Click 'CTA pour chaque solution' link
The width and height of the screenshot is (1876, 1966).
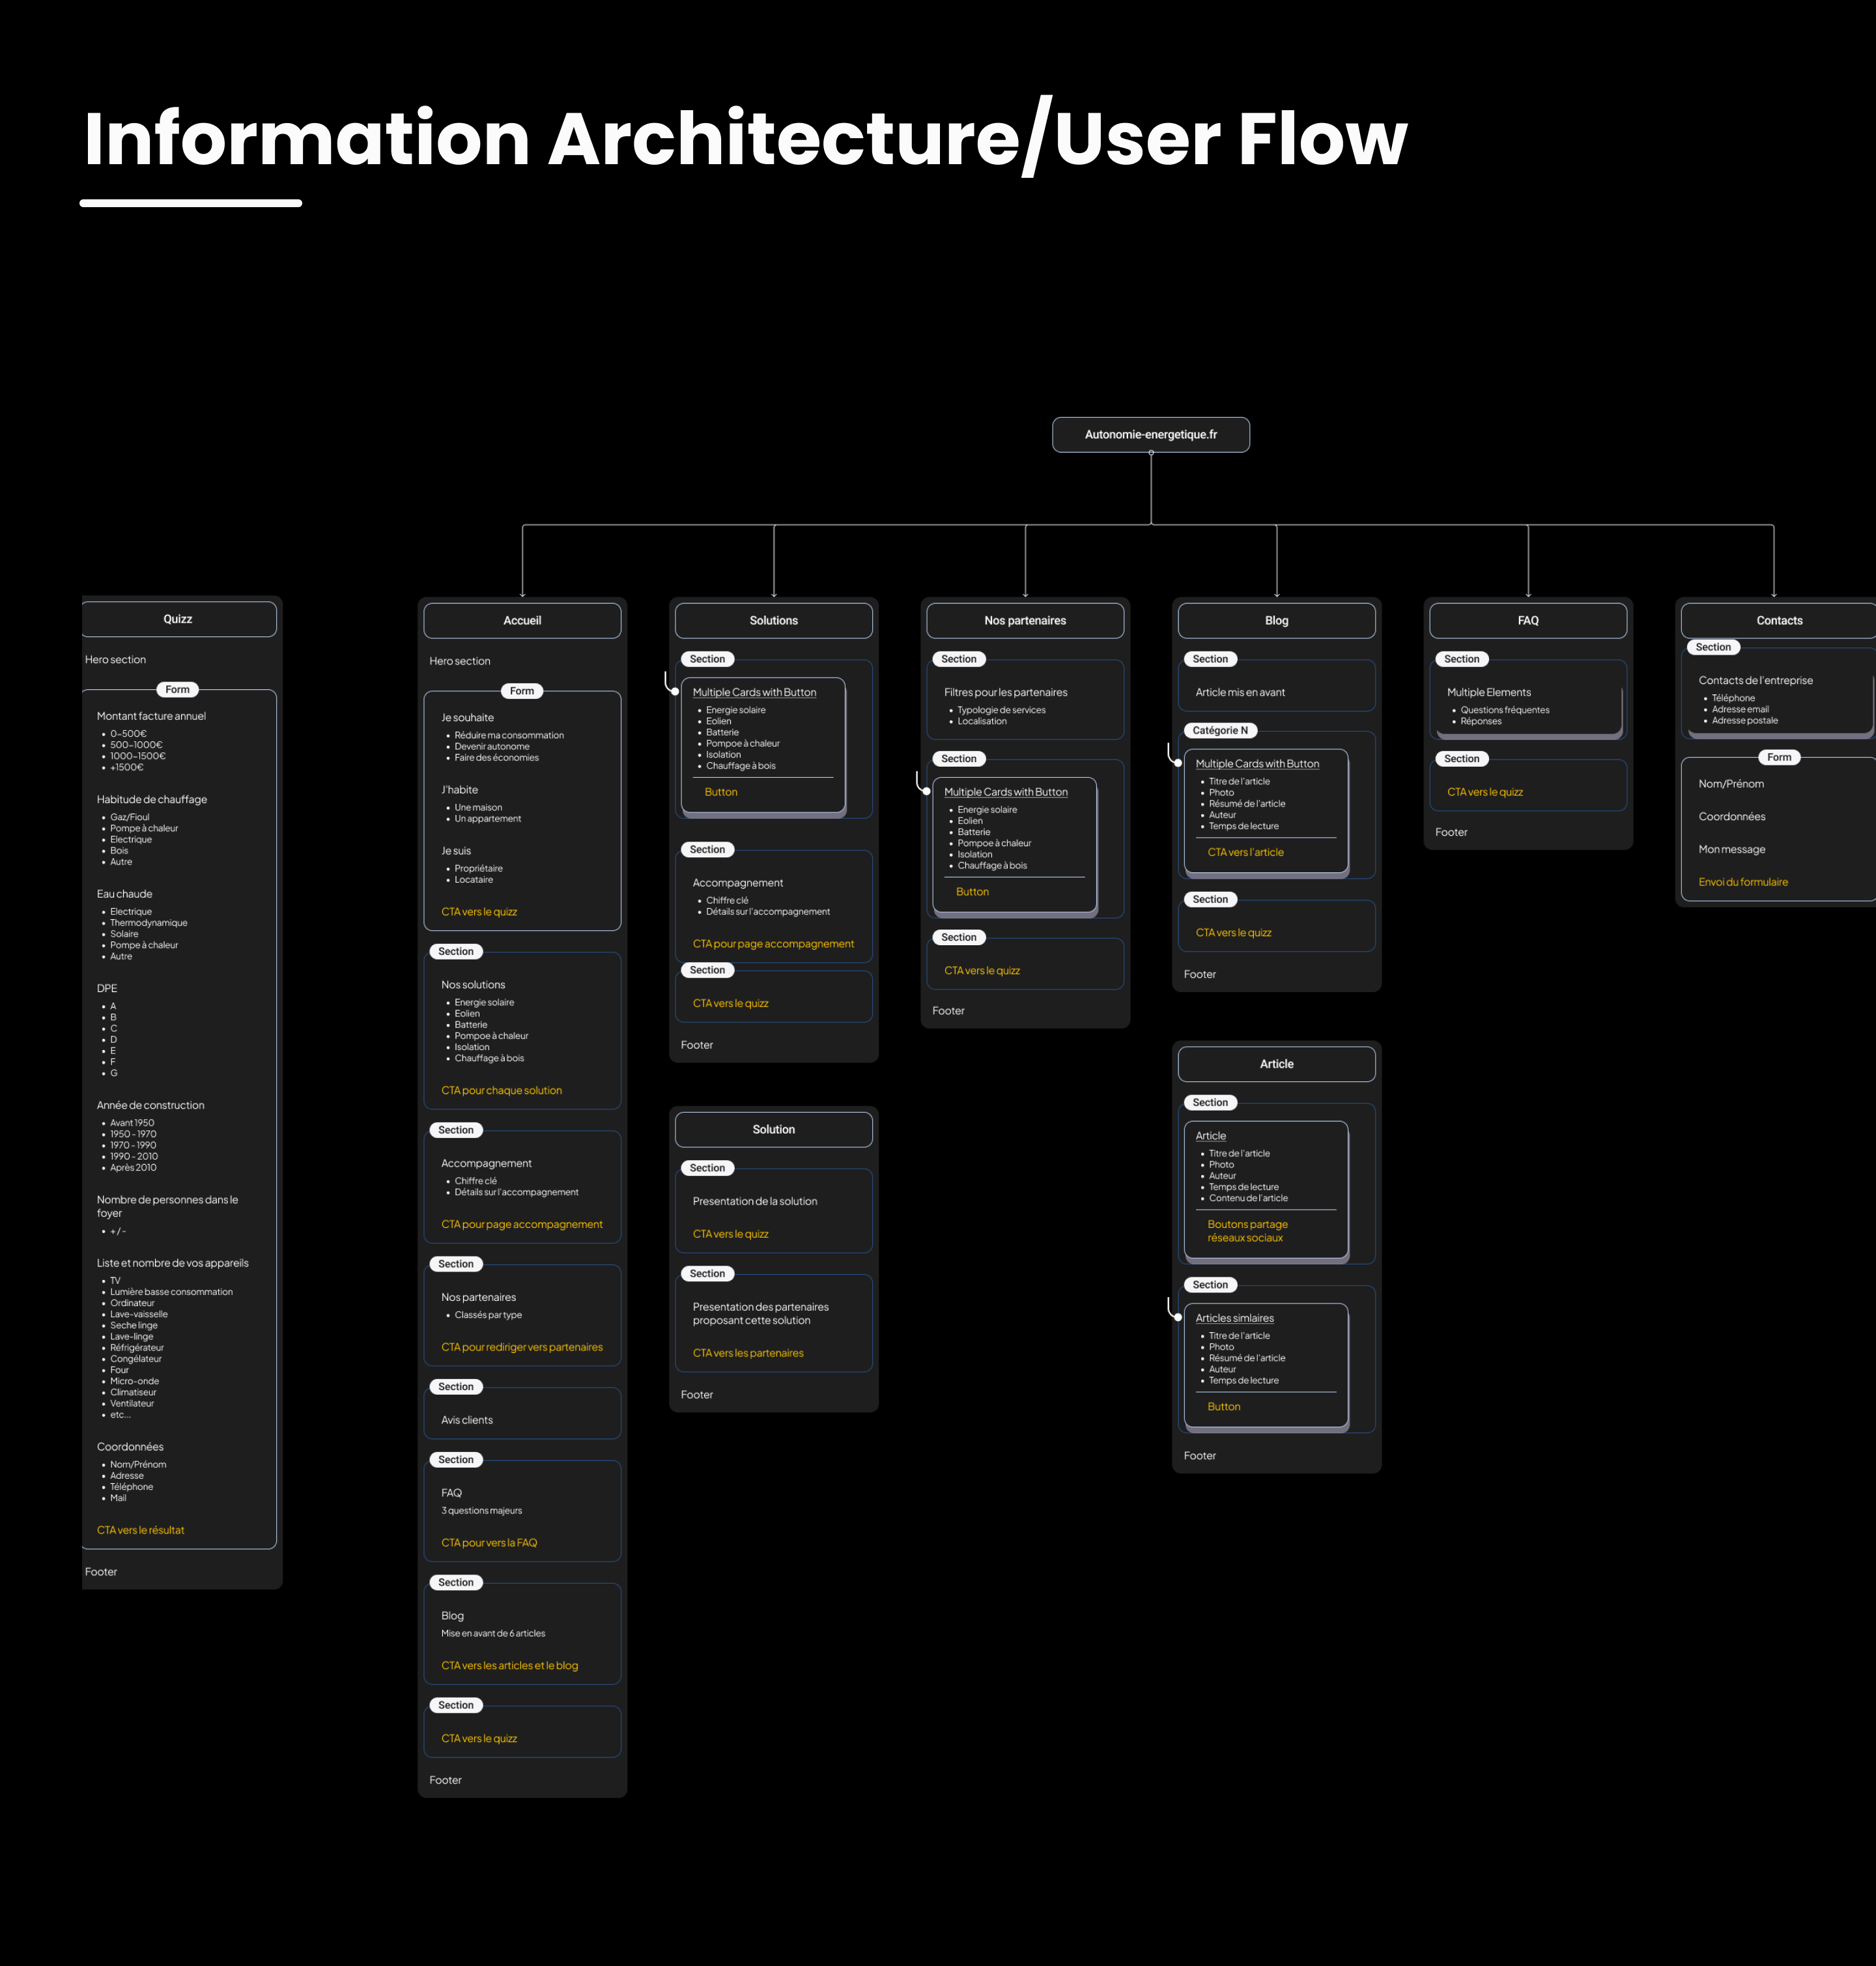tap(501, 1091)
